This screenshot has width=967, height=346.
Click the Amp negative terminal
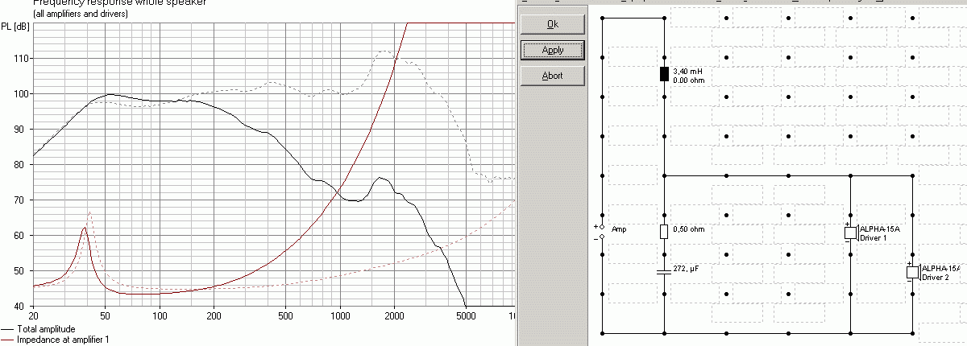pos(601,237)
